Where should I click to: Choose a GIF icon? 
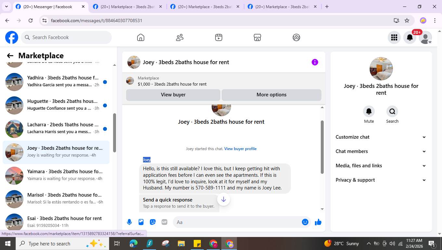pos(164,222)
